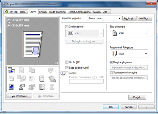Uncheck Margine rilegatura
The height and width of the screenshot is (114, 158).
[x=111, y=62]
